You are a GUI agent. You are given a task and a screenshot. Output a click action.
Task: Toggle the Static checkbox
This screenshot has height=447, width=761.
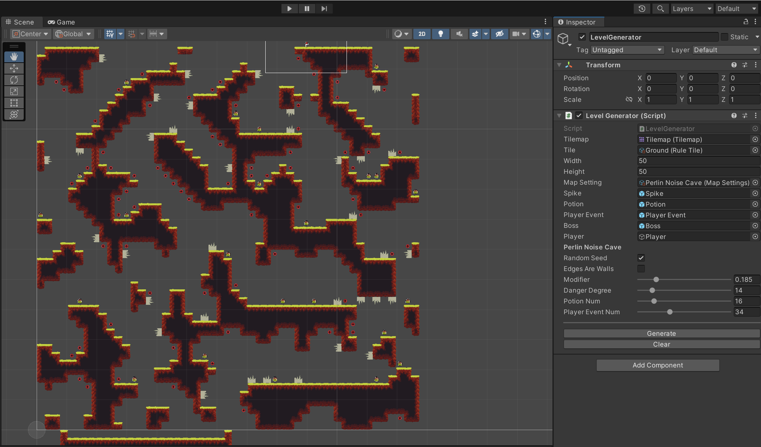725,37
